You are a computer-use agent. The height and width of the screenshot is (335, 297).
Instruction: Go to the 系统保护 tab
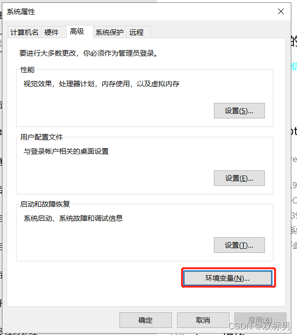coord(110,32)
